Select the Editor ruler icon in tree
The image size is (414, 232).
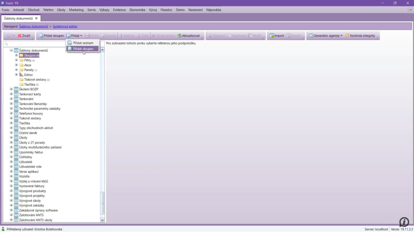click(21, 75)
